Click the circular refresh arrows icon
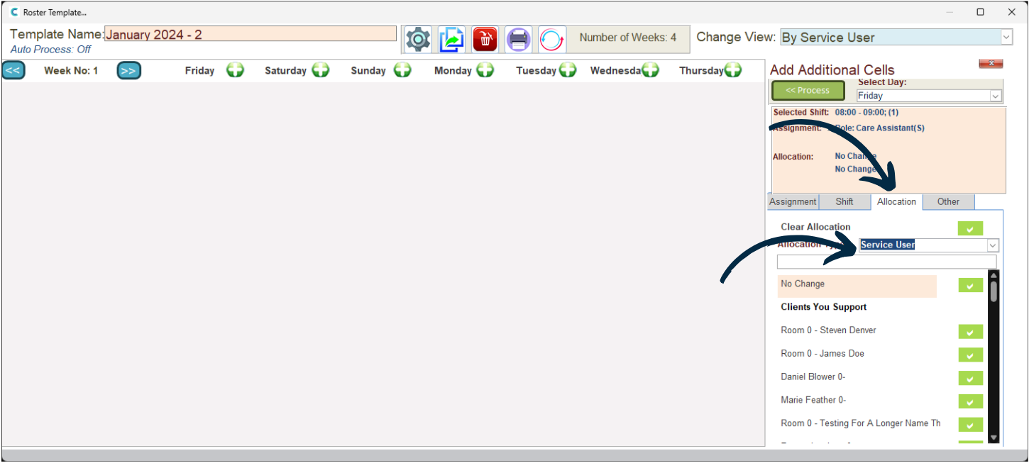The width and height of the screenshot is (1029, 463). [x=551, y=39]
